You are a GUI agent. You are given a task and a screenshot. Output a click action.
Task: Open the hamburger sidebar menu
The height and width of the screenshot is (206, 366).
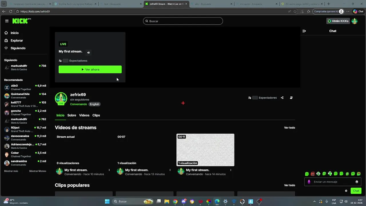7,21
